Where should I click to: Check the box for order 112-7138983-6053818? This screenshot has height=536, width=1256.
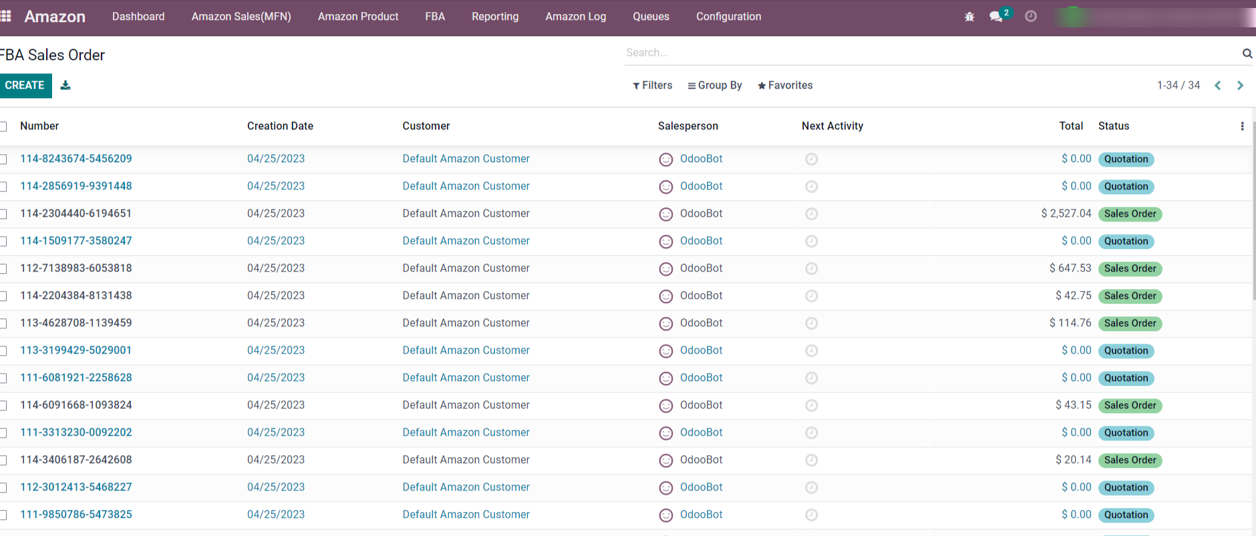coord(3,268)
